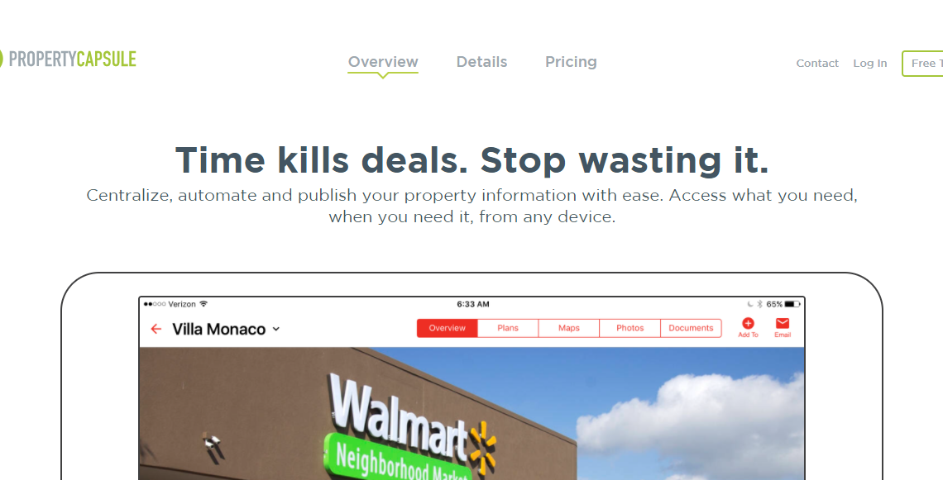Tap the red back arrow beside Villa Monaco

(x=156, y=329)
